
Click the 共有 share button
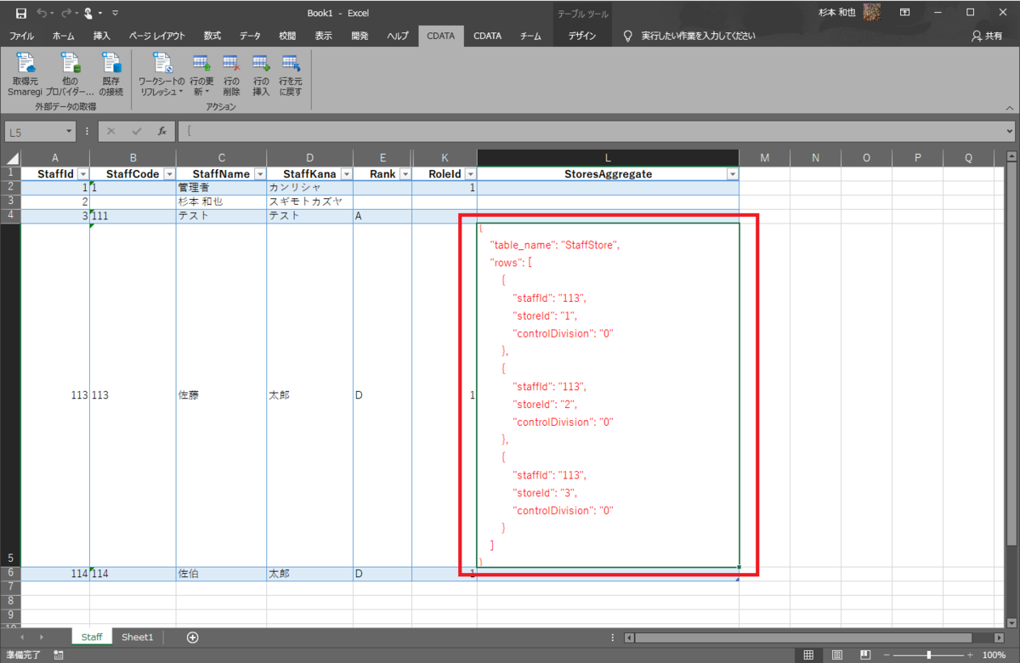coord(987,37)
